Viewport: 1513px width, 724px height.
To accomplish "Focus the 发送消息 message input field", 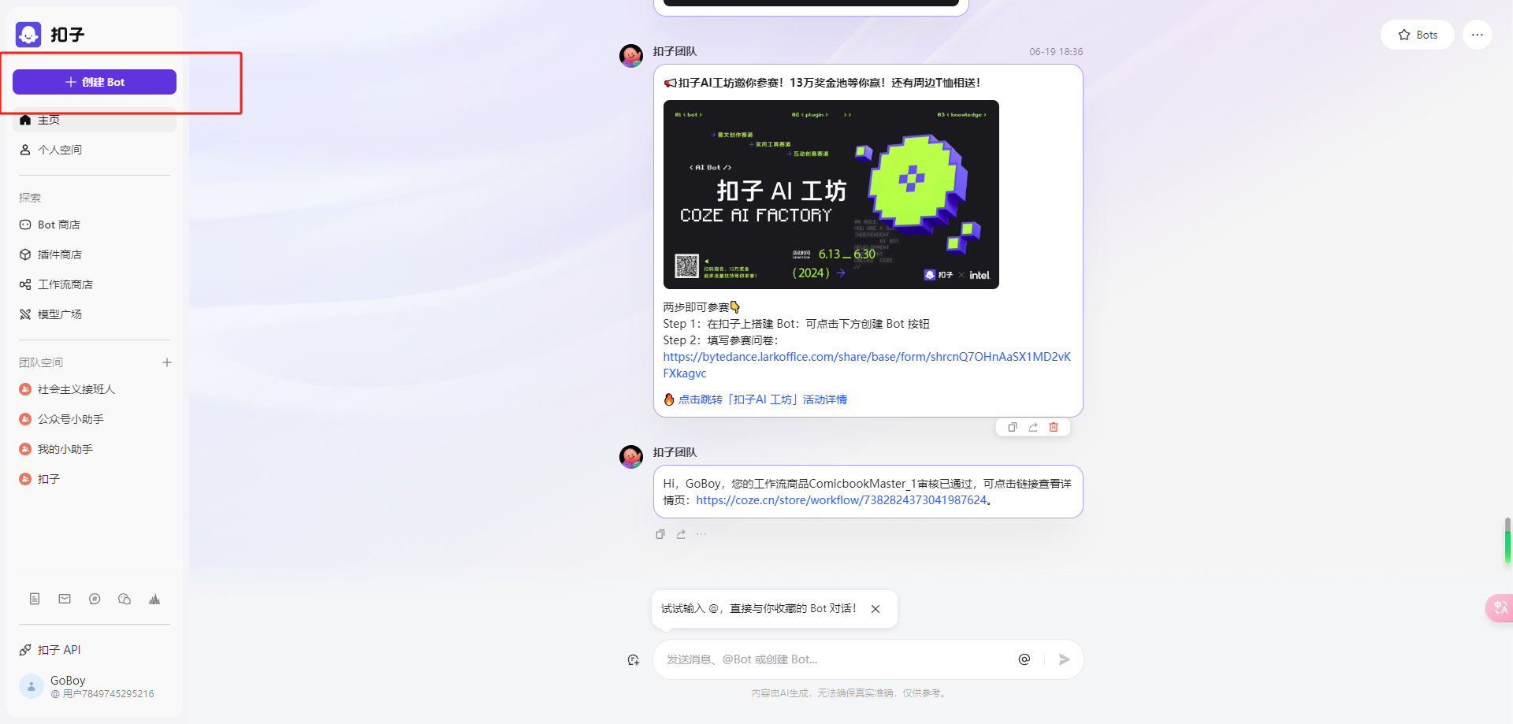I will (837, 659).
